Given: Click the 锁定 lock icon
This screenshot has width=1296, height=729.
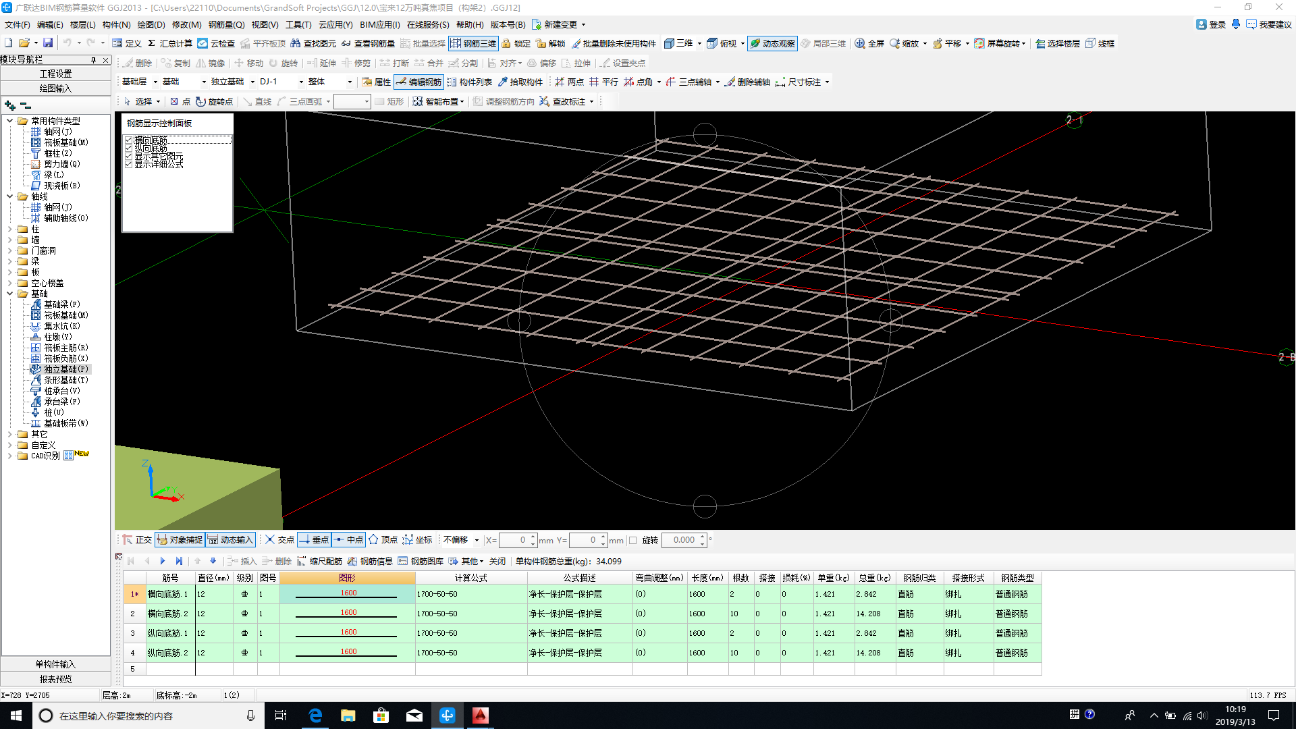Looking at the screenshot, I should (516, 43).
